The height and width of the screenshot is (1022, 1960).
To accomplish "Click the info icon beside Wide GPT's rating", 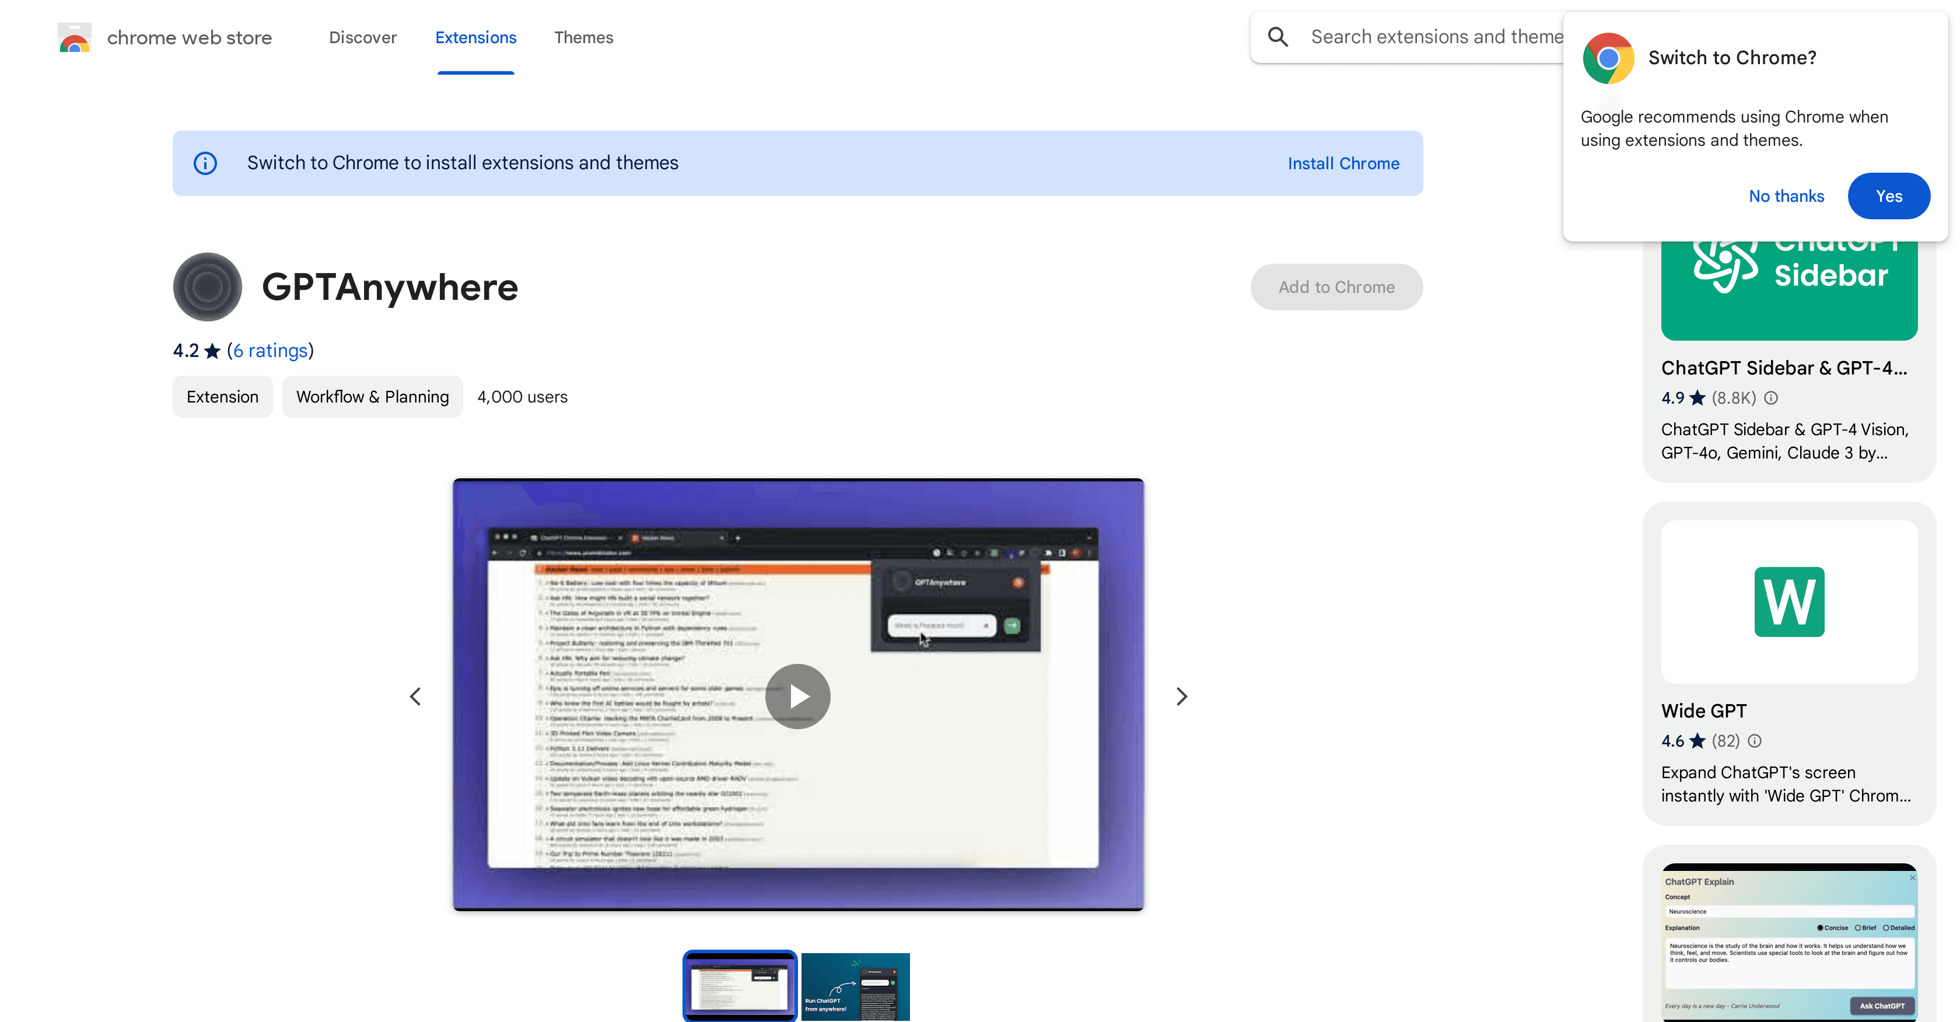I will pos(1755,740).
